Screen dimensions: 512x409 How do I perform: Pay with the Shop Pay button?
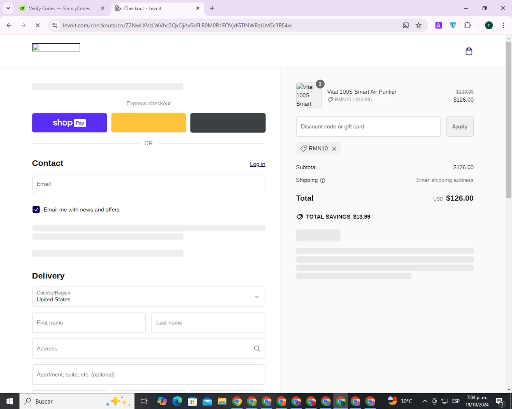coord(70,123)
